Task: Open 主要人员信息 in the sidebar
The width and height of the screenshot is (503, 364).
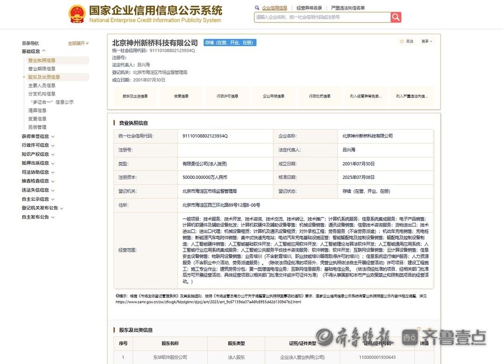Action: coord(42,85)
